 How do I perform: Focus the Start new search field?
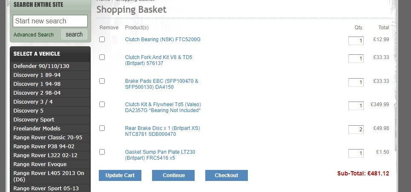point(50,21)
